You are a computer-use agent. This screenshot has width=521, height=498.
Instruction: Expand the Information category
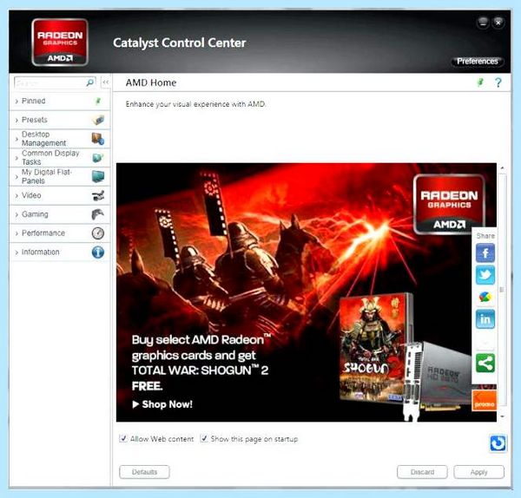click(x=16, y=252)
